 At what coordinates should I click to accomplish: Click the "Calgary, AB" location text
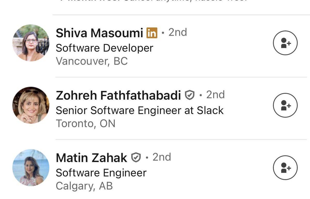(x=84, y=186)
